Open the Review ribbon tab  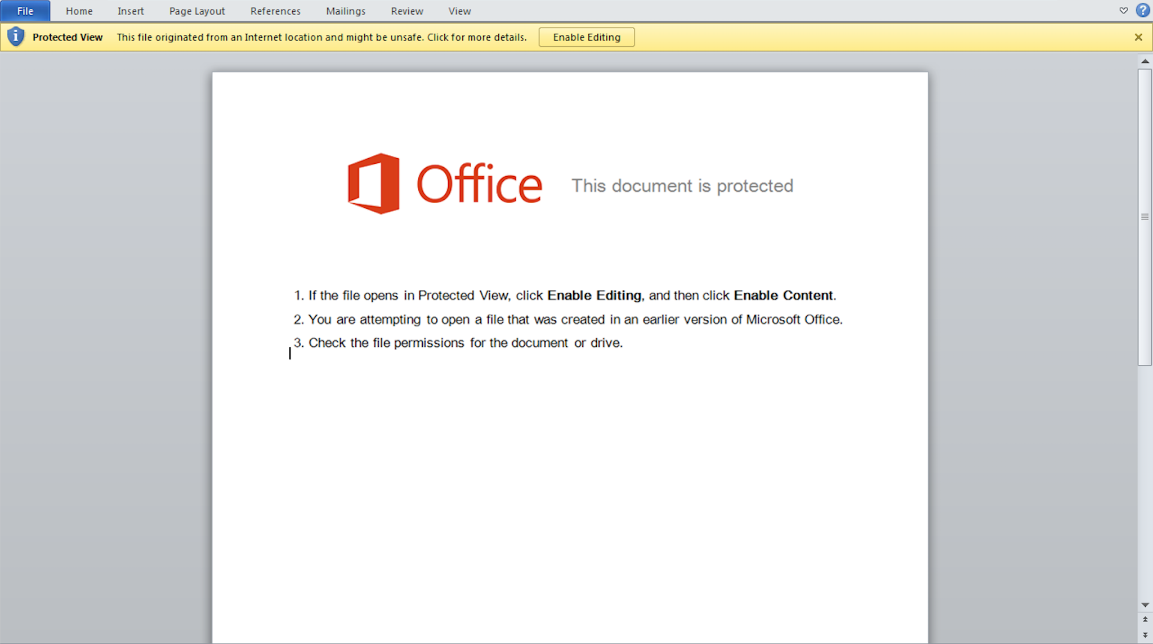(x=407, y=11)
